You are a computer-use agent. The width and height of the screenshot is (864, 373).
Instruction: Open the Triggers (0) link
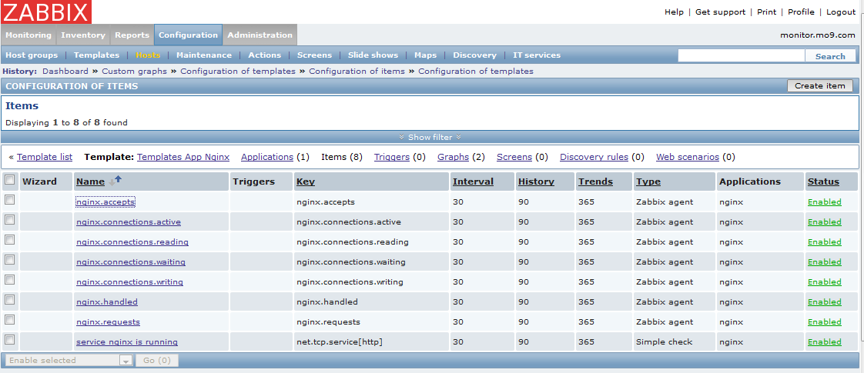point(392,157)
